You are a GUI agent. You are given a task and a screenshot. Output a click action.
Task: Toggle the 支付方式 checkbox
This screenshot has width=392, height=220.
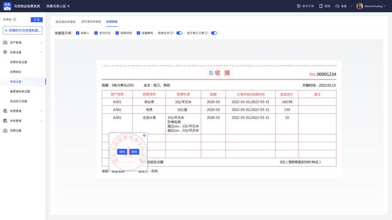[96, 33]
